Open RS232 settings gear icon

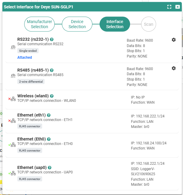click(174, 40)
